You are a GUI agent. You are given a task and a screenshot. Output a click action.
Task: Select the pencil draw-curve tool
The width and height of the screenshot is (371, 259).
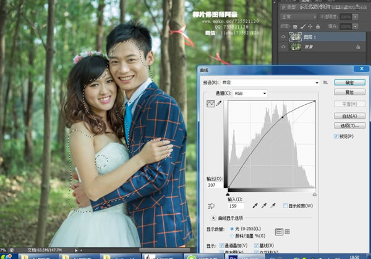[219, 103]
